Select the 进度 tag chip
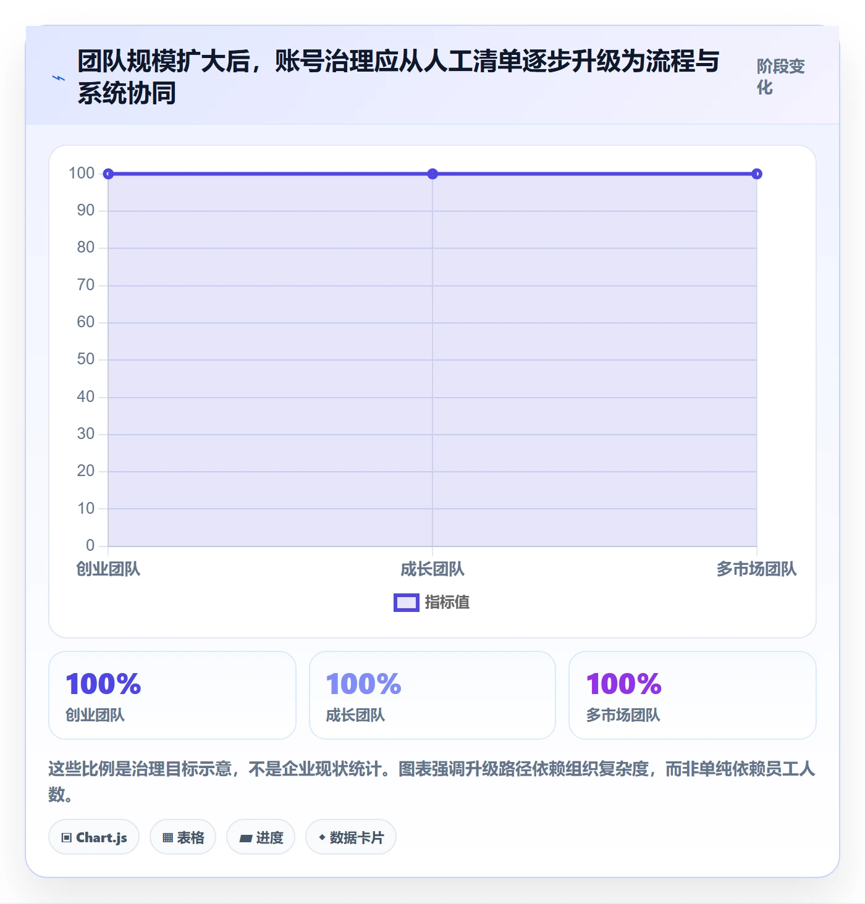This screenshot has width=865, height=904. (261, 837)
